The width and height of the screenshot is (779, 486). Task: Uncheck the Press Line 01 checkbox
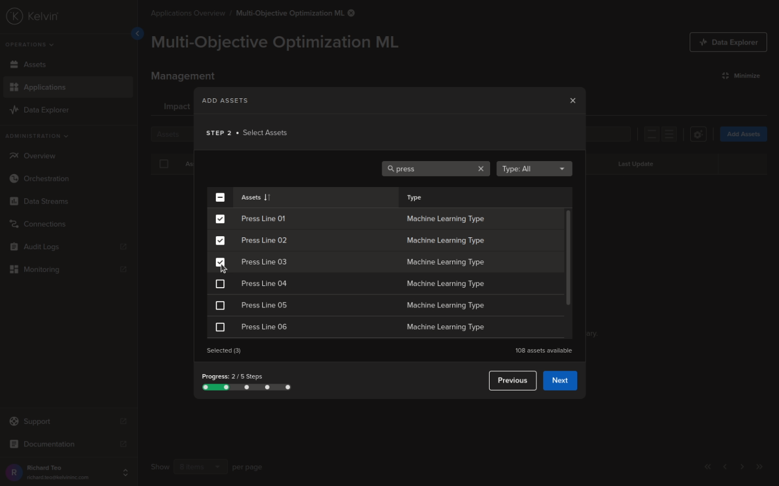[220, 219]
